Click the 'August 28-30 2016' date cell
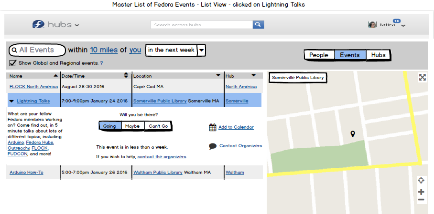This screenshot has width=434, height=214. coord(83,86)
